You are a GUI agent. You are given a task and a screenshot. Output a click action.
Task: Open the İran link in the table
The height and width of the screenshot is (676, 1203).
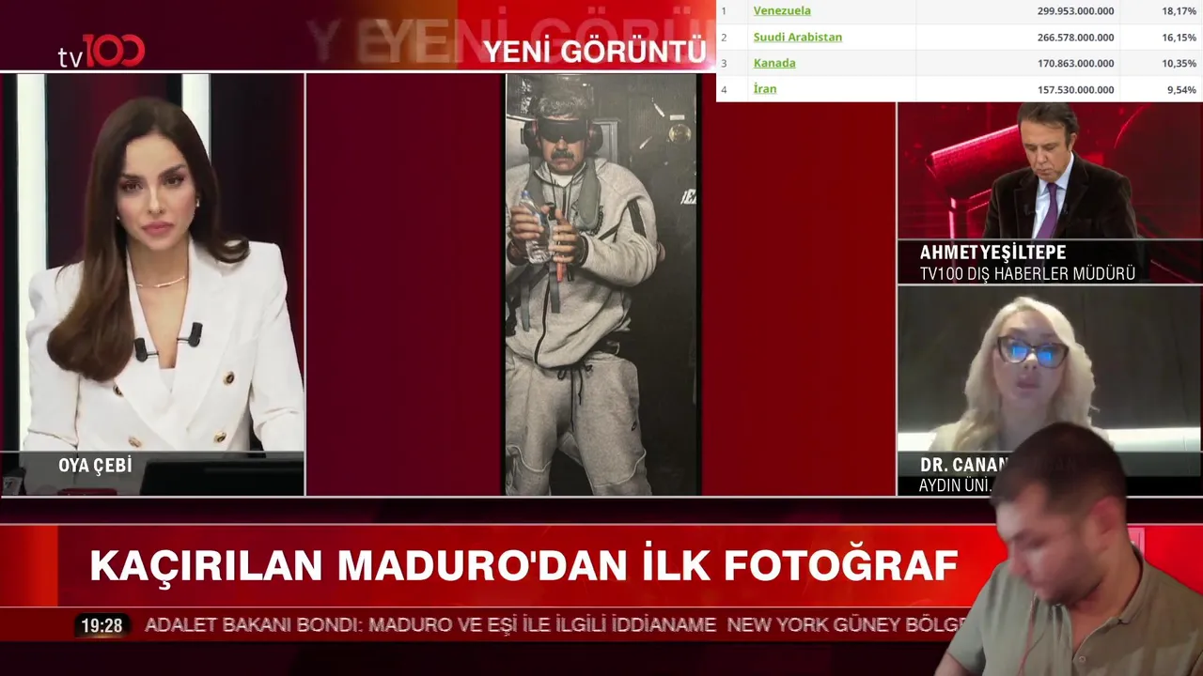click(765, 89)
